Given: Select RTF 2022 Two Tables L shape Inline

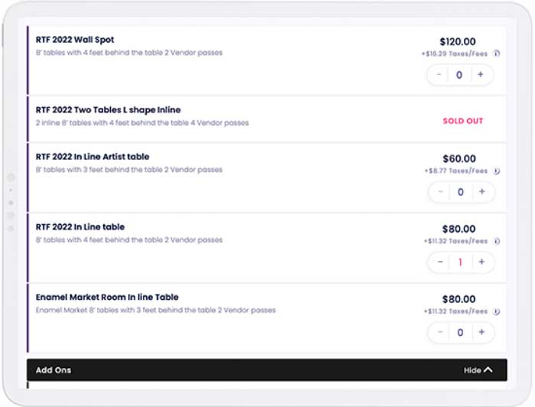Looking at the screenshot, I should click(109, 110).
